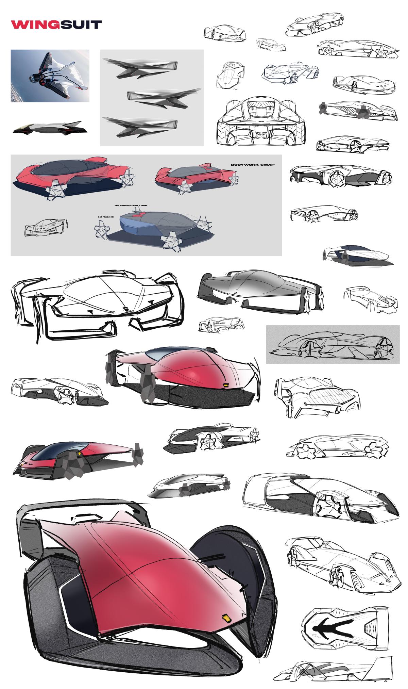The width and height of the screenshot is (408, 689).
Task: Open the grey panel with three wing shapes
Action: click(152, 98)
